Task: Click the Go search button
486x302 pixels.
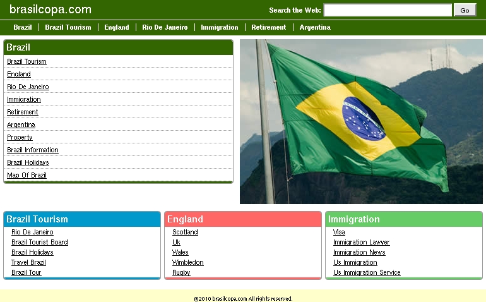Action: coord(465,10)
